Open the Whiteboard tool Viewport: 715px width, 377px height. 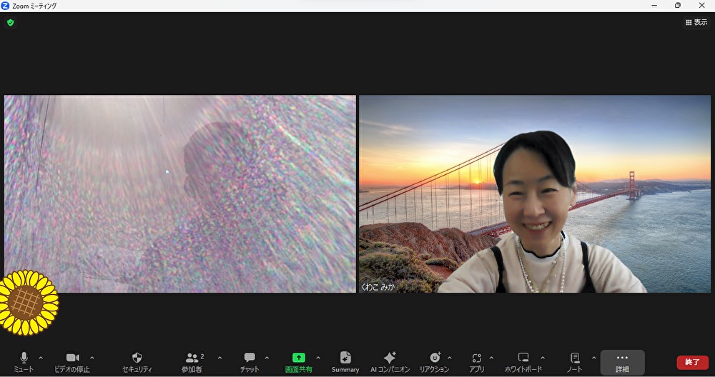click(523, 361)
